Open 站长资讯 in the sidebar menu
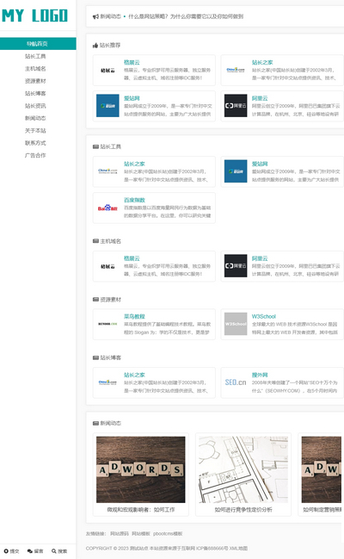Image resolution: width=344 pixels, height=559 pixels. (x=35, y=106)
